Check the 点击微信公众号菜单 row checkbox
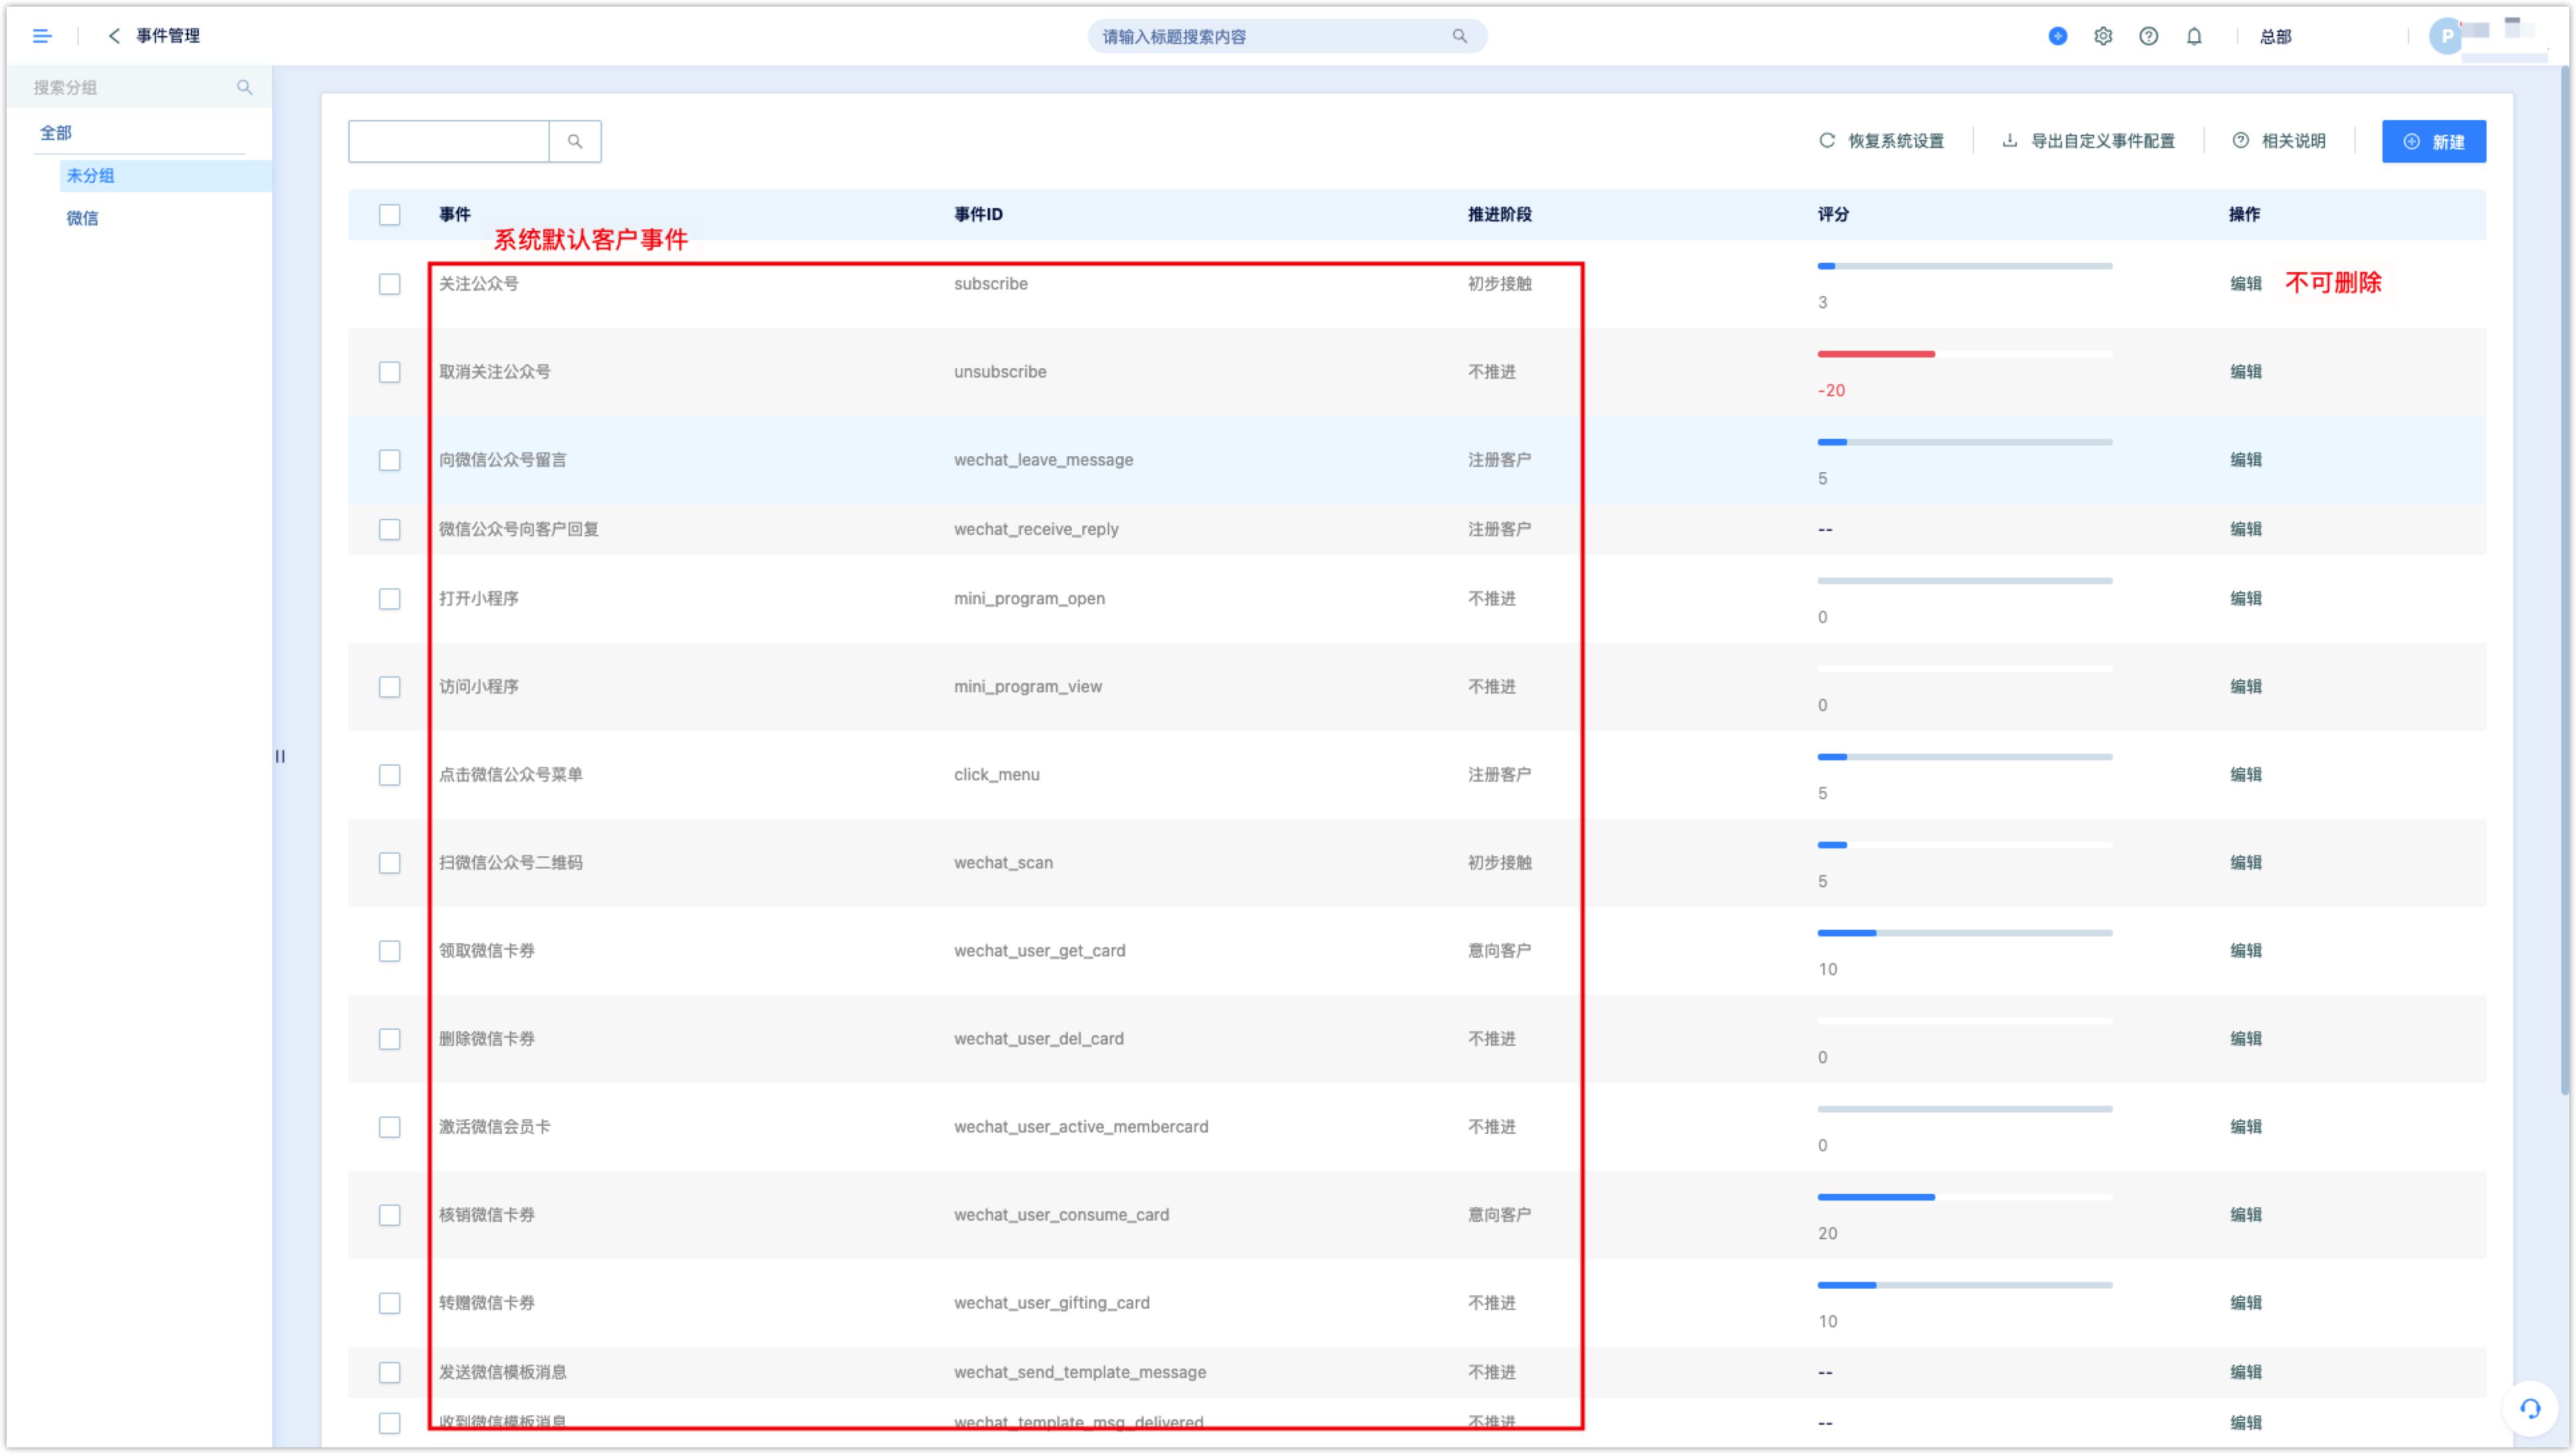Screen dimensions: 2576x1454 point(390,774)
